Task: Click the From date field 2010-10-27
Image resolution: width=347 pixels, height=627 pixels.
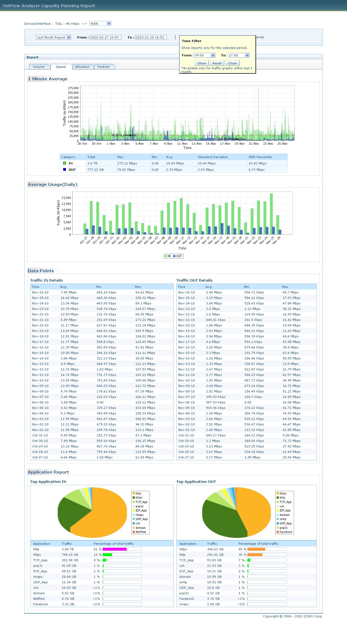Action: coord(105,37)
